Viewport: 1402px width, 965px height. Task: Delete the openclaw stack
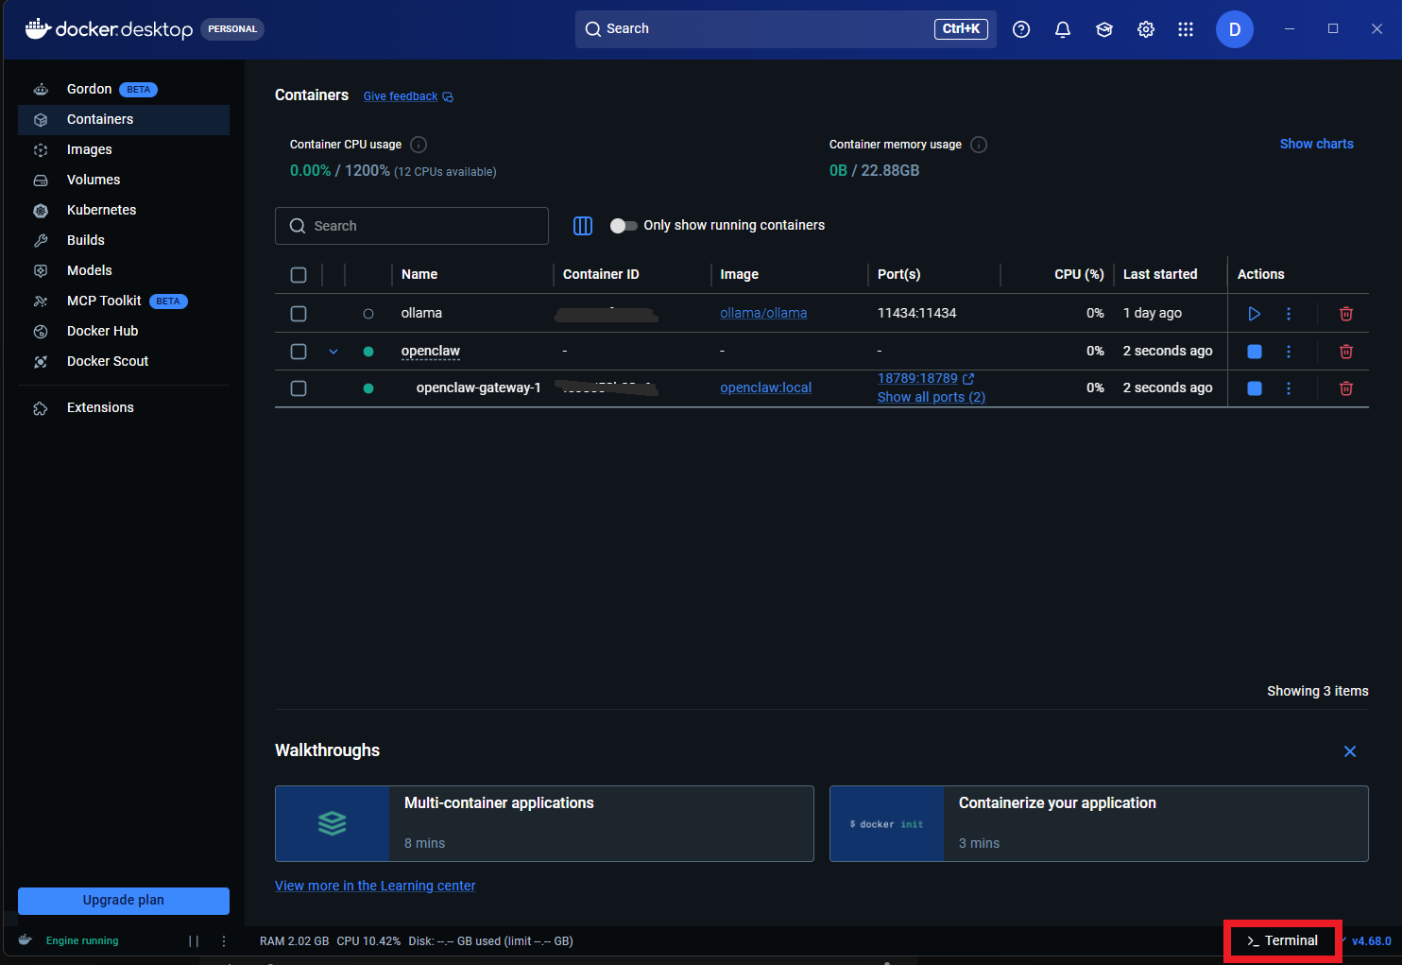point(1346,352)
